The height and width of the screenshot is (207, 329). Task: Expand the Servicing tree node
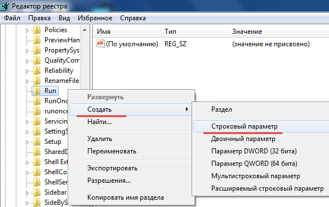[x=27, y=122]
